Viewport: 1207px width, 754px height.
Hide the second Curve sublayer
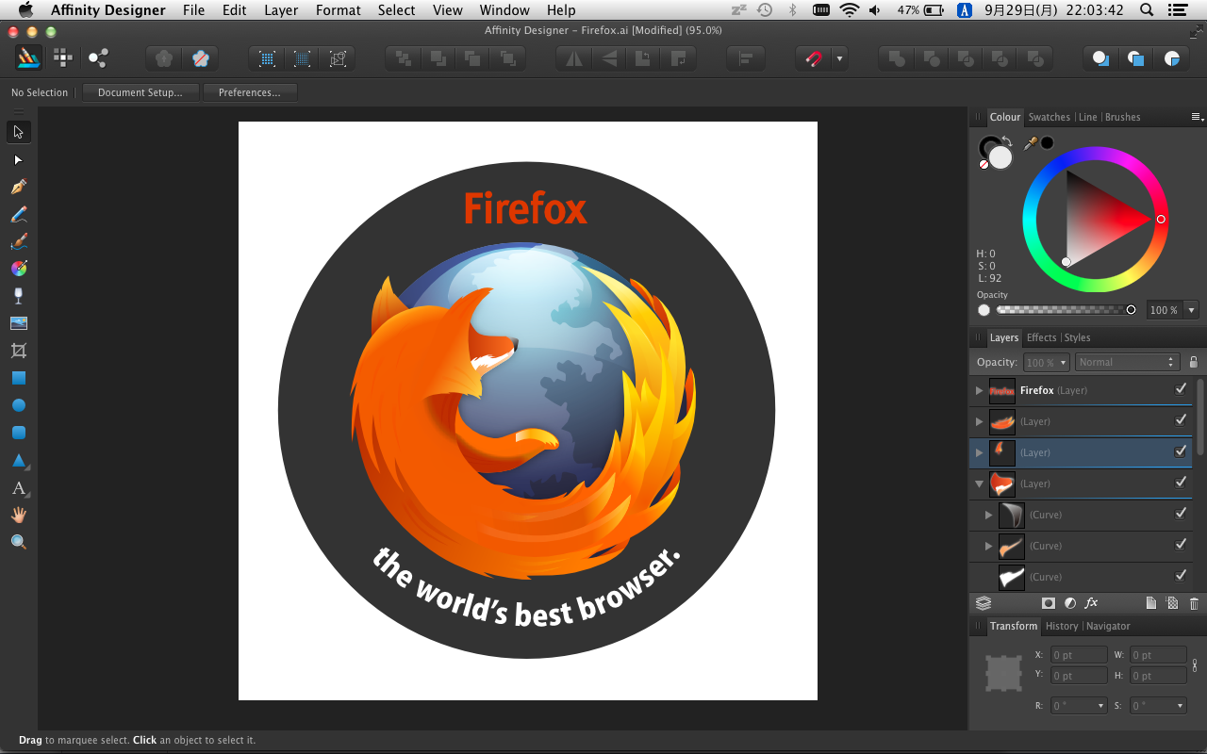coord(1181,545)
